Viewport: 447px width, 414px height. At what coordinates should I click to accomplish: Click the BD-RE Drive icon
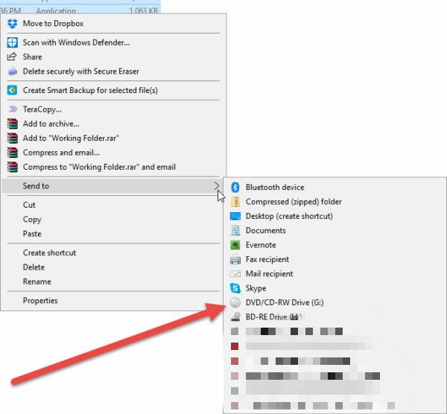(235, 317)
